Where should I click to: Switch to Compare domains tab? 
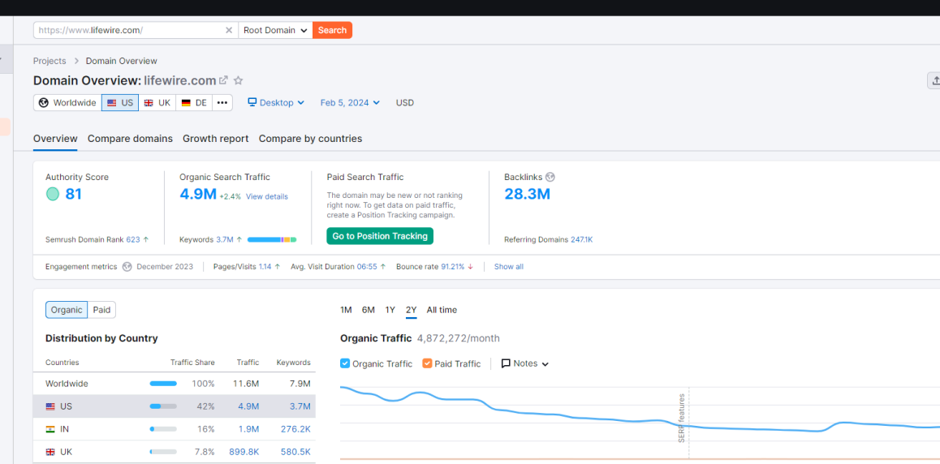[130, 138]
